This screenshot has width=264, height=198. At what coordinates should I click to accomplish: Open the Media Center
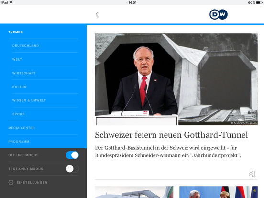point(22,128)
